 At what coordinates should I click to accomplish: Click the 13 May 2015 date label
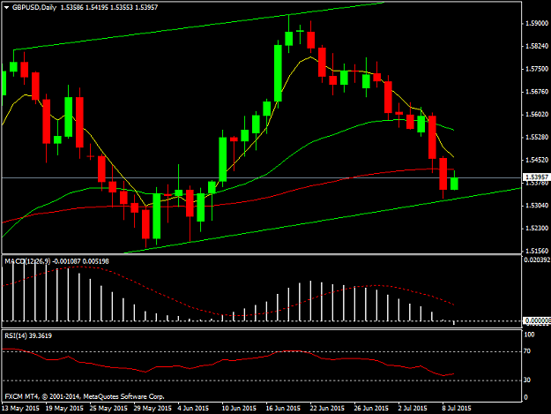[20, 408]
